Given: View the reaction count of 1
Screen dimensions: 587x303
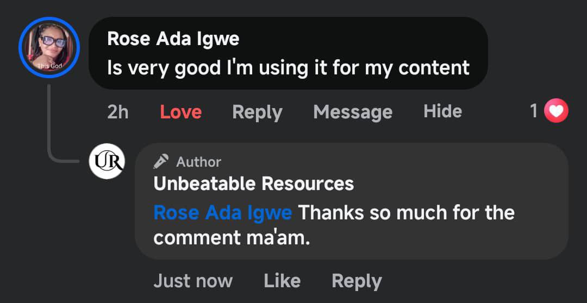Looking at the screenshot, I should click(534, 111).
